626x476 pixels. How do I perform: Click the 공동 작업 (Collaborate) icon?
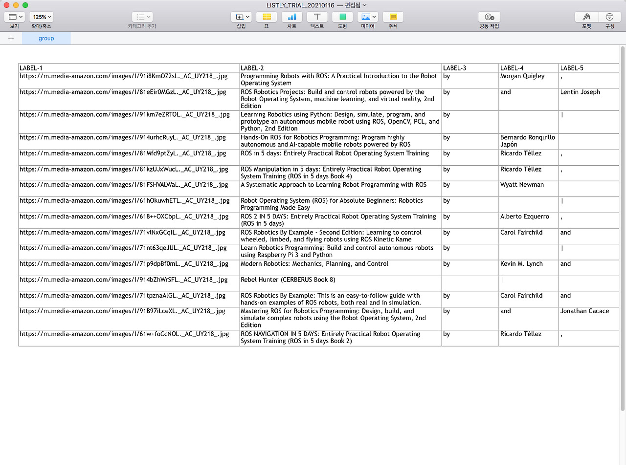tap(489, 17)
